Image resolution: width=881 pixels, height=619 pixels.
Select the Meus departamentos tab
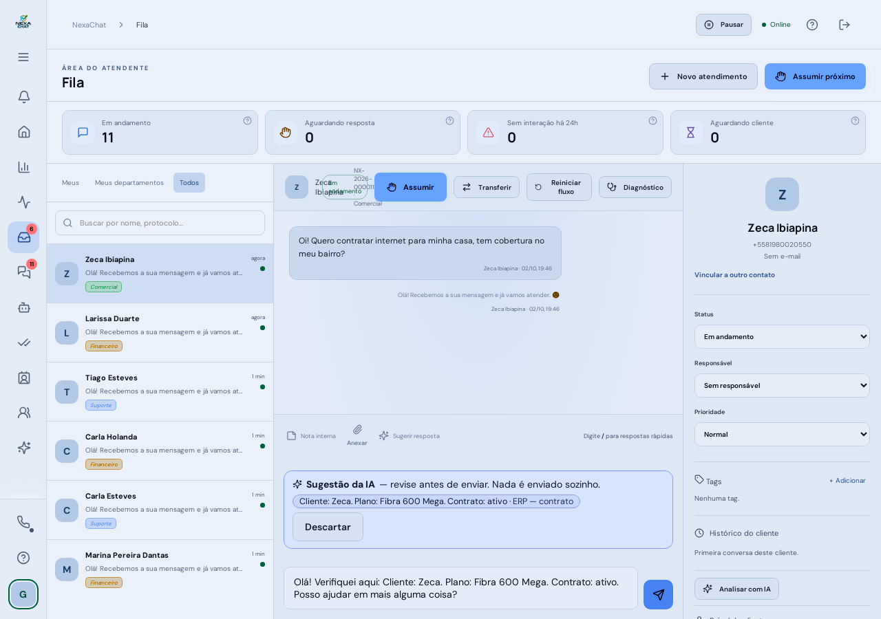click(129, 182)
